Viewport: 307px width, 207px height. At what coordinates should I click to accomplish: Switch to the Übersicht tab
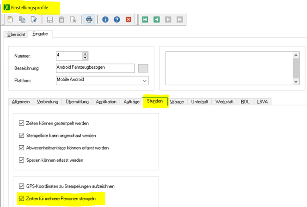coord(16,35)
